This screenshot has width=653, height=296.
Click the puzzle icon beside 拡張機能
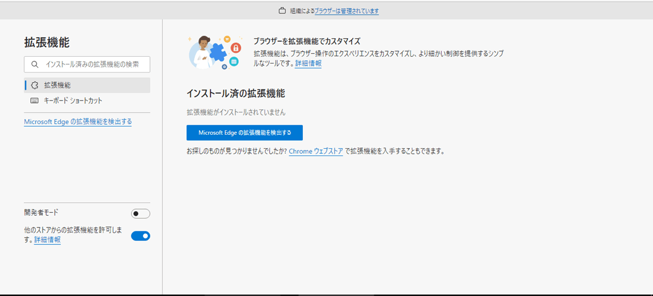[x=35, y=85]
